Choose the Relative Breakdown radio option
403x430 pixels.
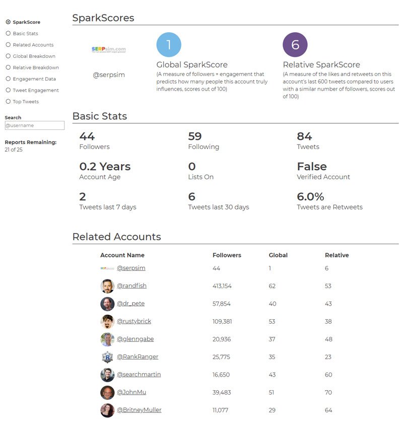point(8,67)
